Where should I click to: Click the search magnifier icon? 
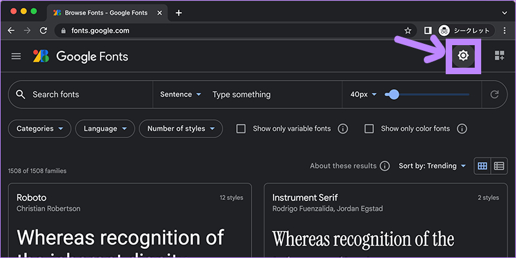pos(21,94)
